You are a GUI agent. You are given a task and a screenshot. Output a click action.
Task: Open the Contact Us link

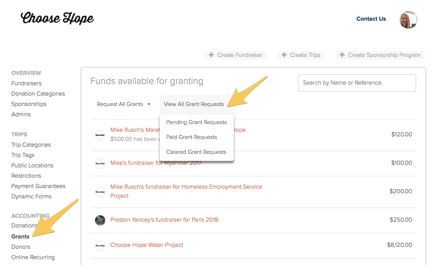click(x=371, y=19)
